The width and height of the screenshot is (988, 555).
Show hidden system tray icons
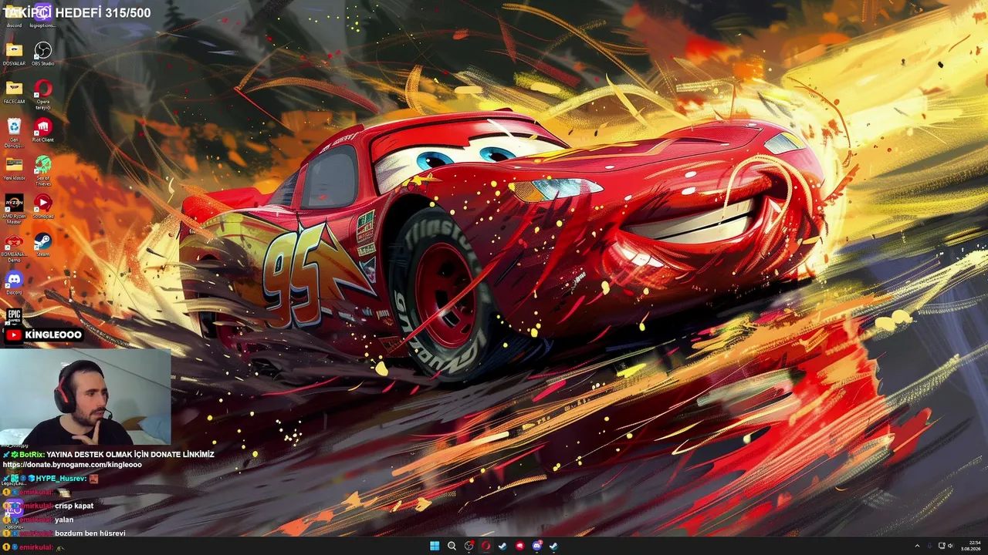[x=917, y=546]
